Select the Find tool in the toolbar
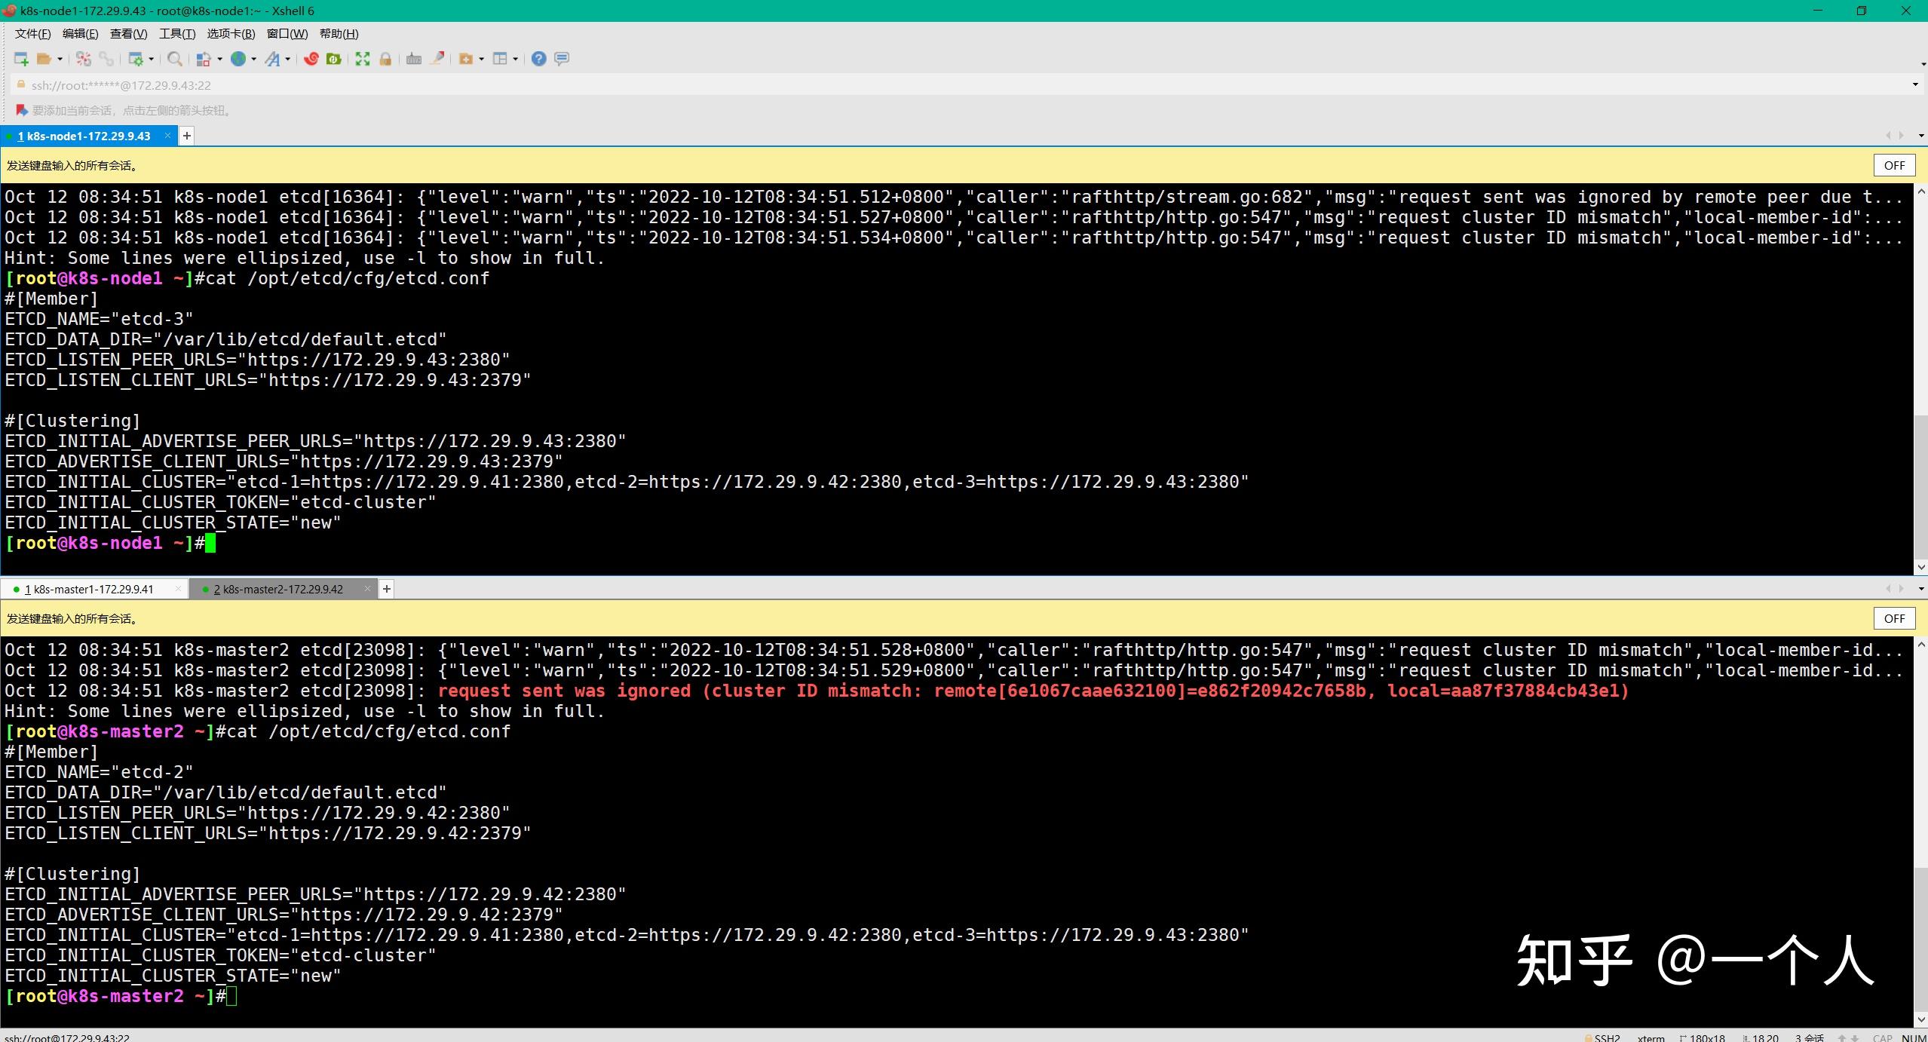 [x=174, y=59]
